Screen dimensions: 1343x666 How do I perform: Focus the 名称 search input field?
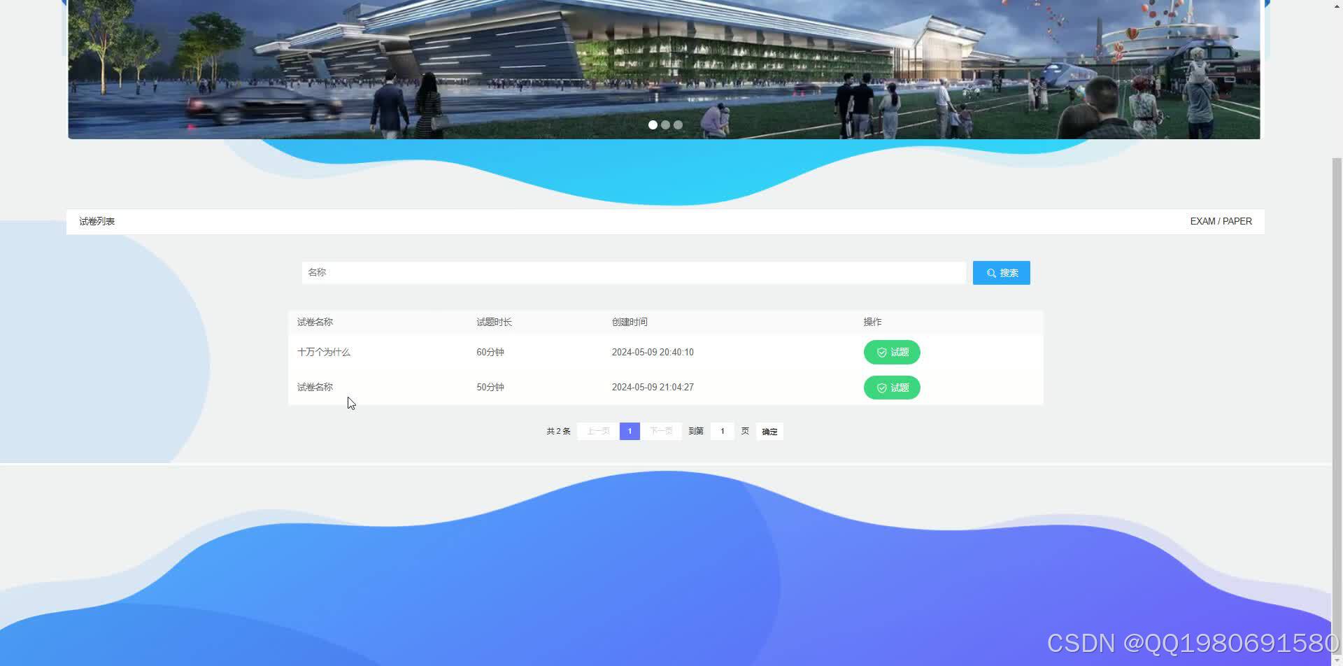[634, 273]
